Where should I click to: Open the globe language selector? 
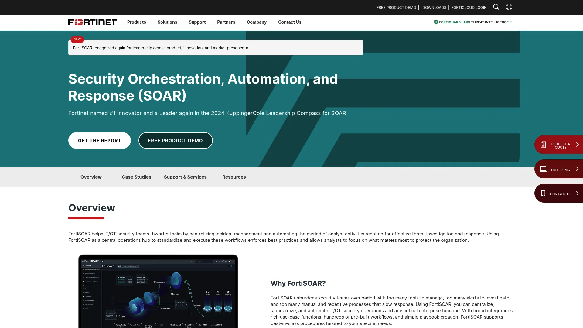coord(509,7)
